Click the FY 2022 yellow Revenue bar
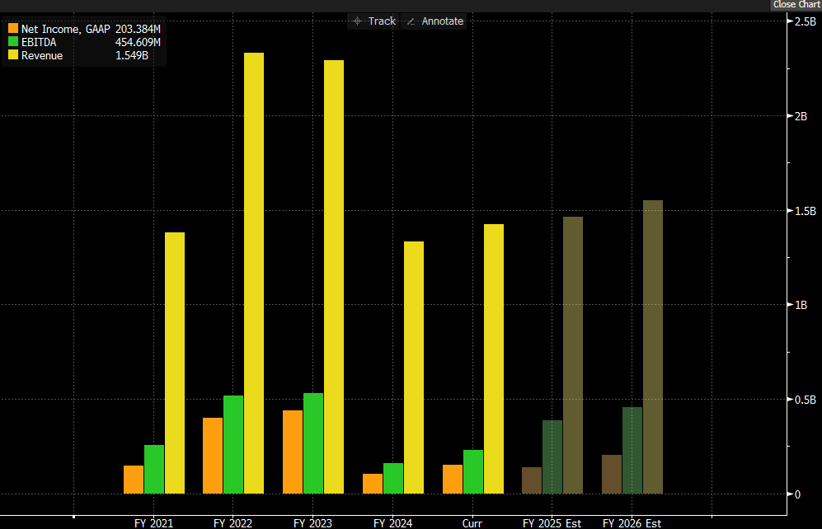Viewport: 822px width, 529px height. [254, 272]
